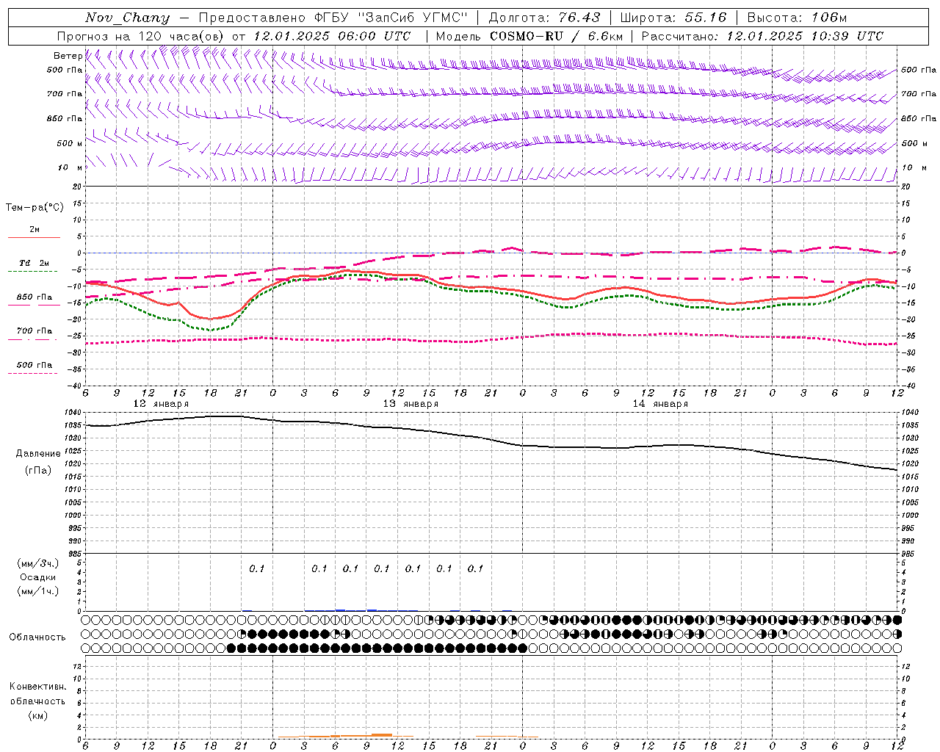Screen dimensions: 940x752
Task: Select the Высота: 106м header entry
Action: [x=797, y=18]
